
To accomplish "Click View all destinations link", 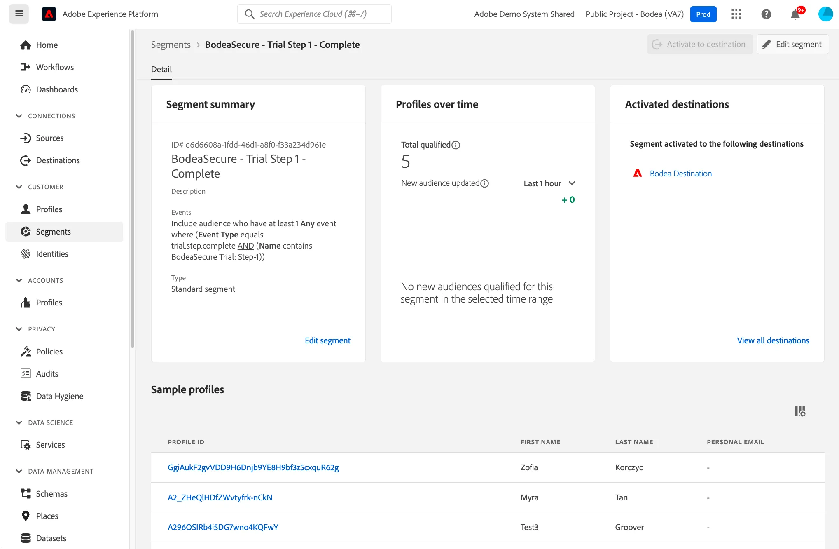I will [x=773, y=340].
